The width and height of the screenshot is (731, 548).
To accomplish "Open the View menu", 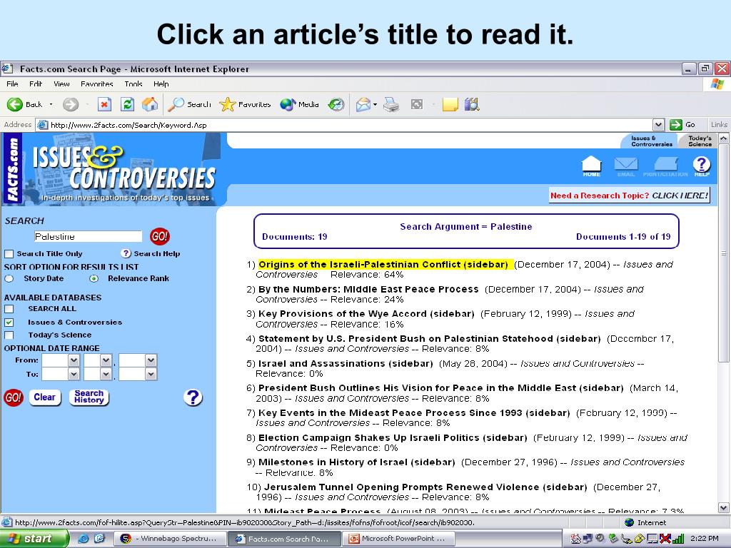I will pos(61,84).
